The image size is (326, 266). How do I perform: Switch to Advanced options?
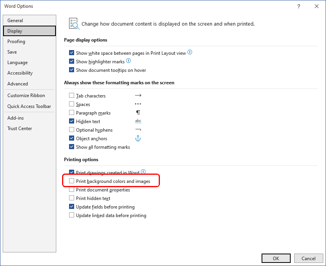29,83
